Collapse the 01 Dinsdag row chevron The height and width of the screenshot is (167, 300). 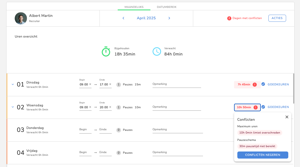pyautogui.click(x=13, y=84)
